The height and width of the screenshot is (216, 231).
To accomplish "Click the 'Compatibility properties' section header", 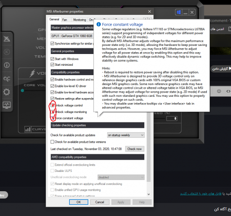I will tap(72, 72).
